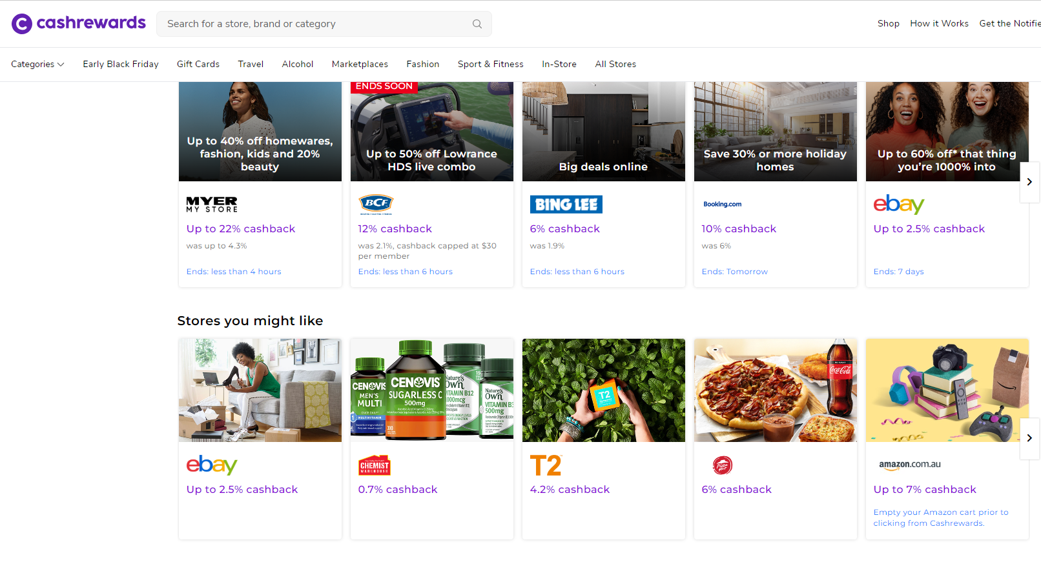Open Myer homewares deal image
This screenshot has width=1041, height=562.
click(260, 132)
